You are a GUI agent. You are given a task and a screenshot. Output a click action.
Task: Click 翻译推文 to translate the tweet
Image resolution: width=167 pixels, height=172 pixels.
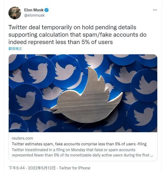pyautogui.click(x=15, y=49)
